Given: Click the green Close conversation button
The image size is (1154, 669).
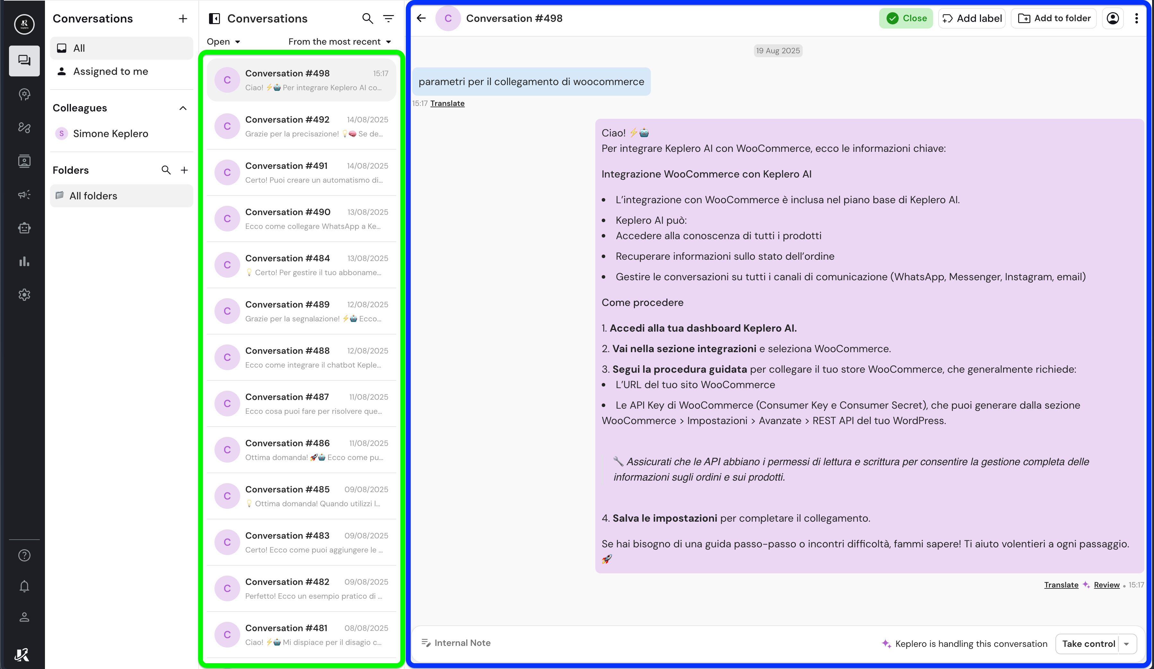Looking at the screenshot, I should (x=906, y=18).
